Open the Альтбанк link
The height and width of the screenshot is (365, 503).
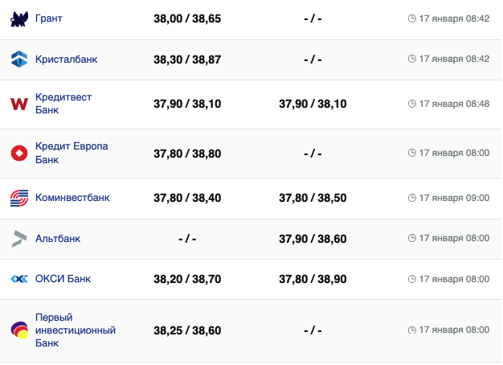click(58, 238)
